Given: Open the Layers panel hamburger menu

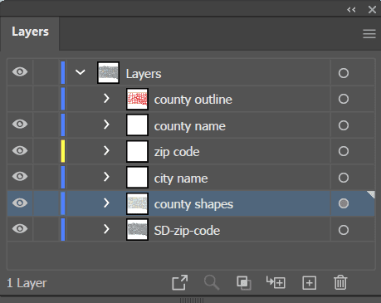Looking at the screenshot, I should pyautogui.click(x=369, y=34).
